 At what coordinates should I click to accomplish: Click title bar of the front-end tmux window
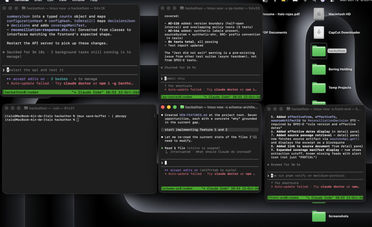pos(326,109)
